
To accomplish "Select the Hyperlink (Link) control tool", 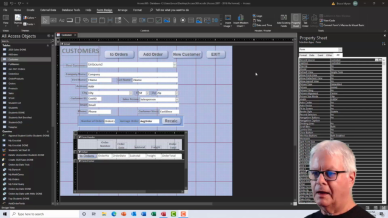I will coord(85,20).
